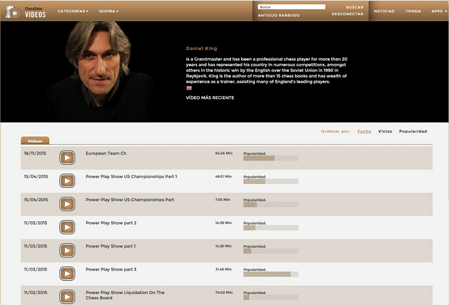Sort the videos by Popularidad
The image size is (449, 305).
pos(413,132)
